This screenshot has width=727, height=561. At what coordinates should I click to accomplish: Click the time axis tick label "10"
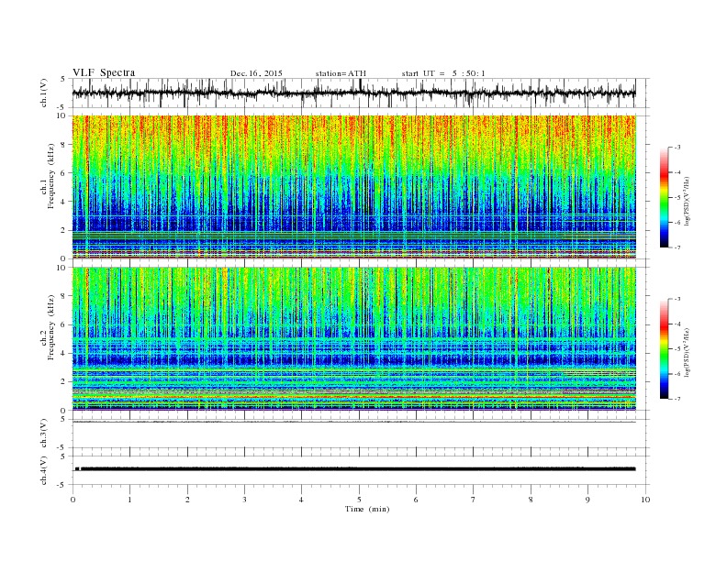[645, 500]
